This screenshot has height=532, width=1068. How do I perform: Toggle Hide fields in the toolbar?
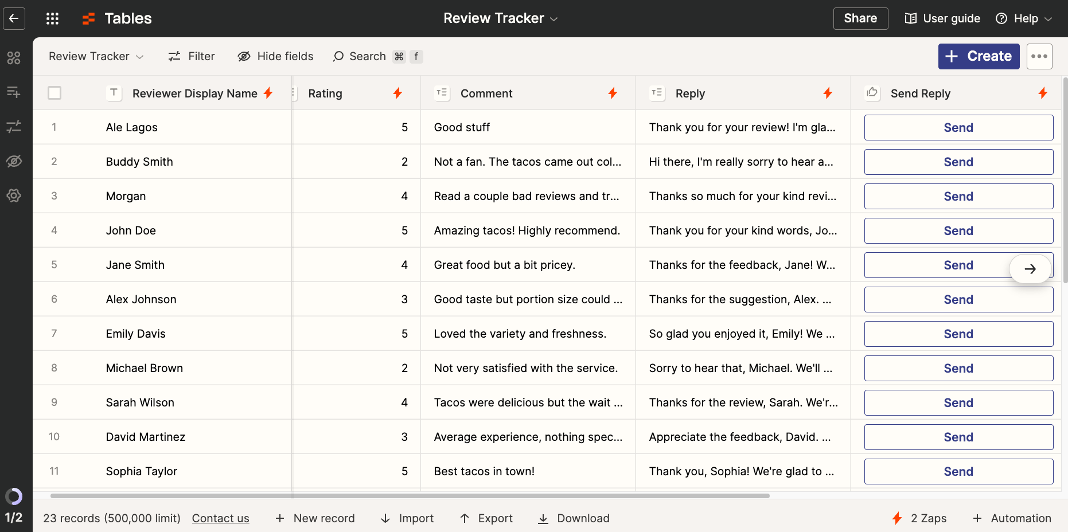click(275, 56)
